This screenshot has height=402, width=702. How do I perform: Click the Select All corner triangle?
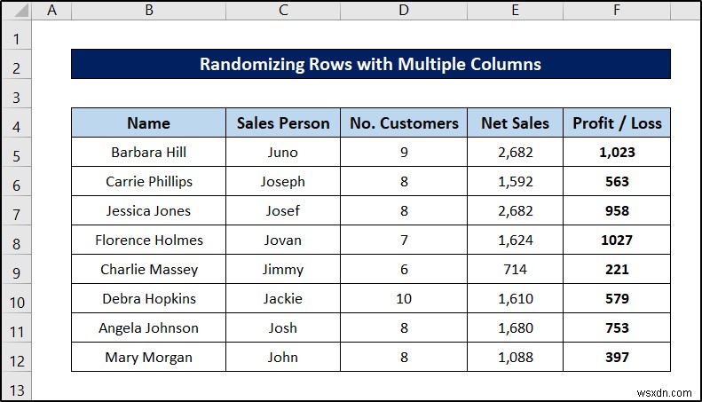pos(16,12)
